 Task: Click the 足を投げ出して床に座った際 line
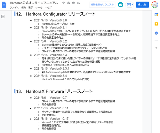(89, 60)
